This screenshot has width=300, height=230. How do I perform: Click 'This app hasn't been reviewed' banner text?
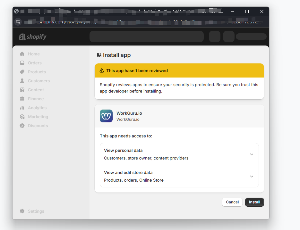(137, 71)
